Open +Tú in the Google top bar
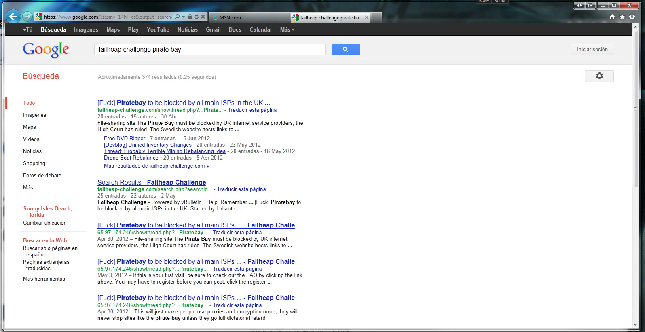Image resolution: width=645 pixels, height=332 pixels. [x=27, y=29]
